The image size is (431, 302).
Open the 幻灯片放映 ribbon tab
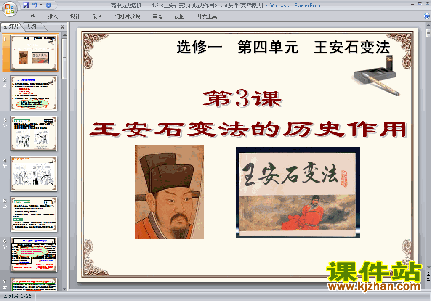point(127,16)
